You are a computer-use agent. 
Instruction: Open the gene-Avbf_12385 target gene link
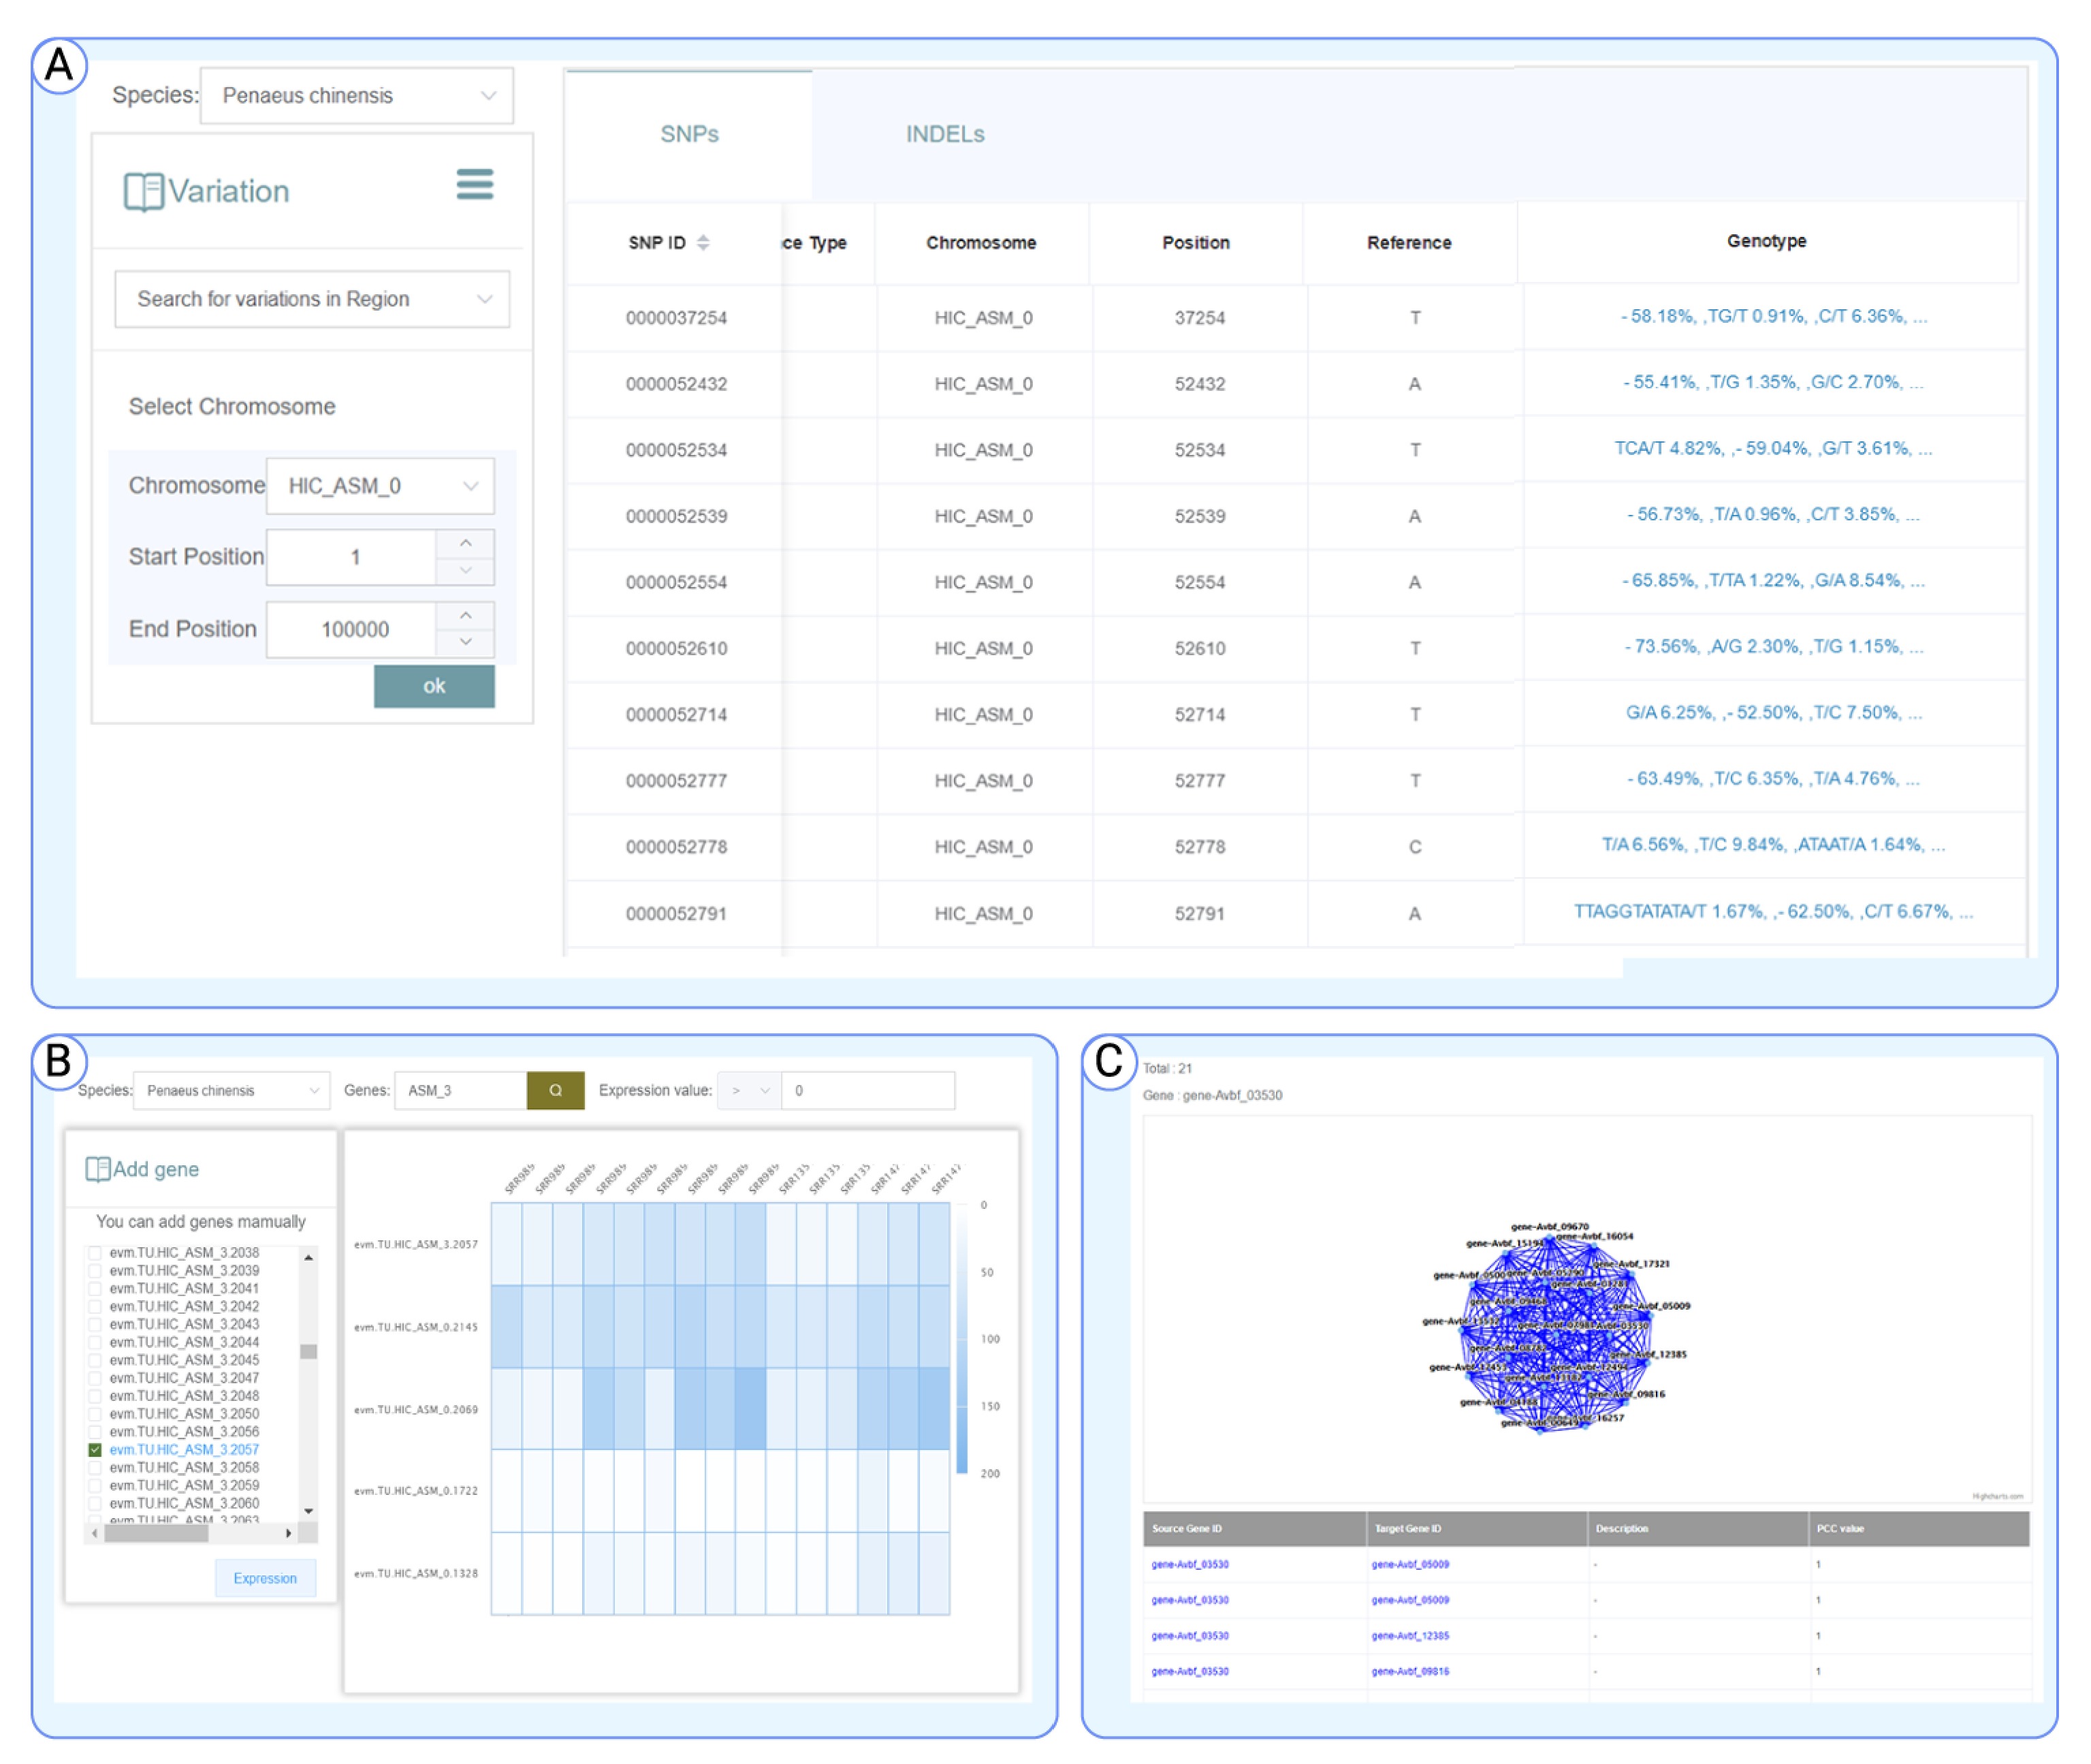1410,1636
